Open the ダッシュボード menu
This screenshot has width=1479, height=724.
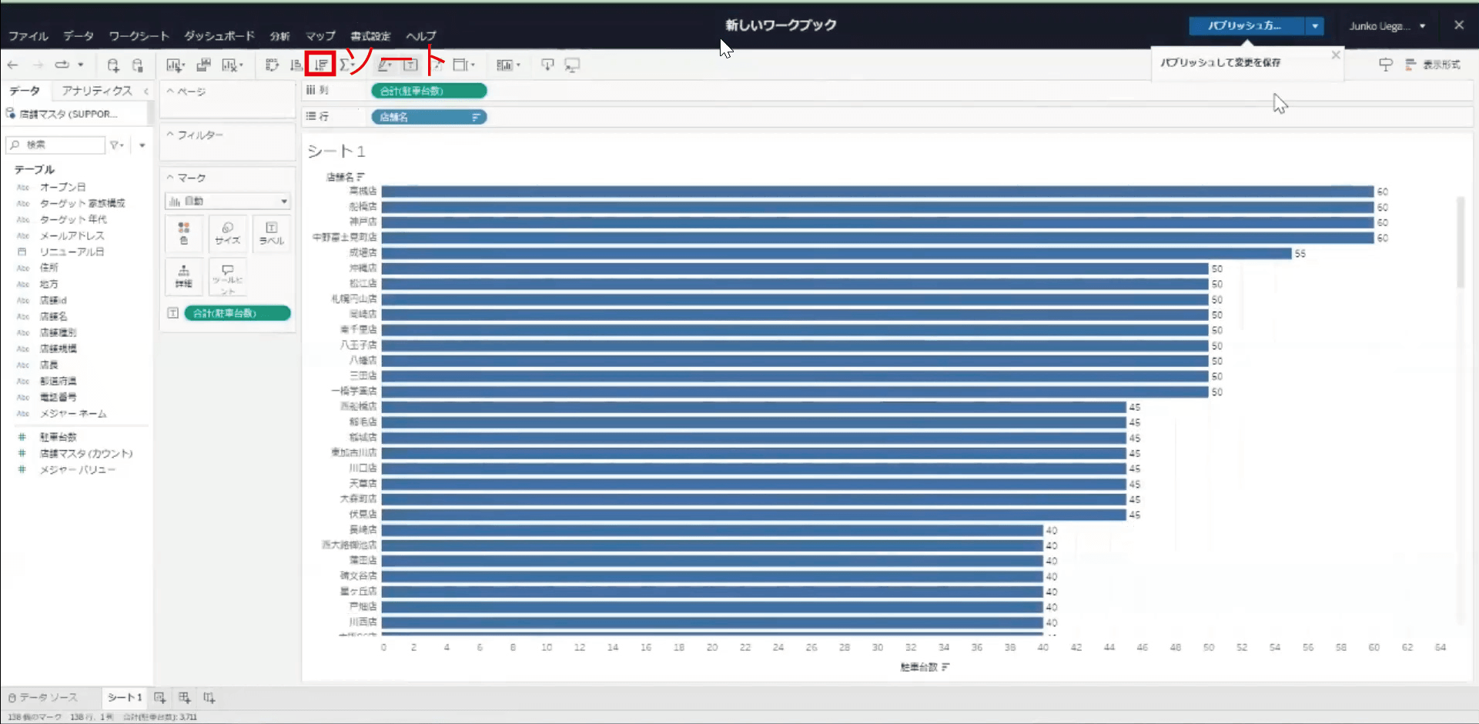click(x=219, y=36)
